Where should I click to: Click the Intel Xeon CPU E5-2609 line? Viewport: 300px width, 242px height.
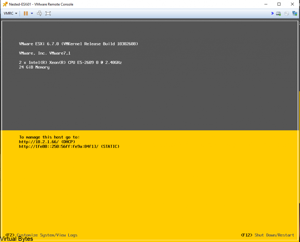click(x=70, y=63)
